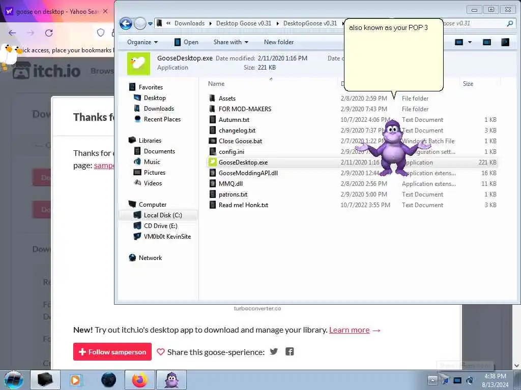Open the view options dropdown arrow
The image size is (521, 390).
pos(470,42)
